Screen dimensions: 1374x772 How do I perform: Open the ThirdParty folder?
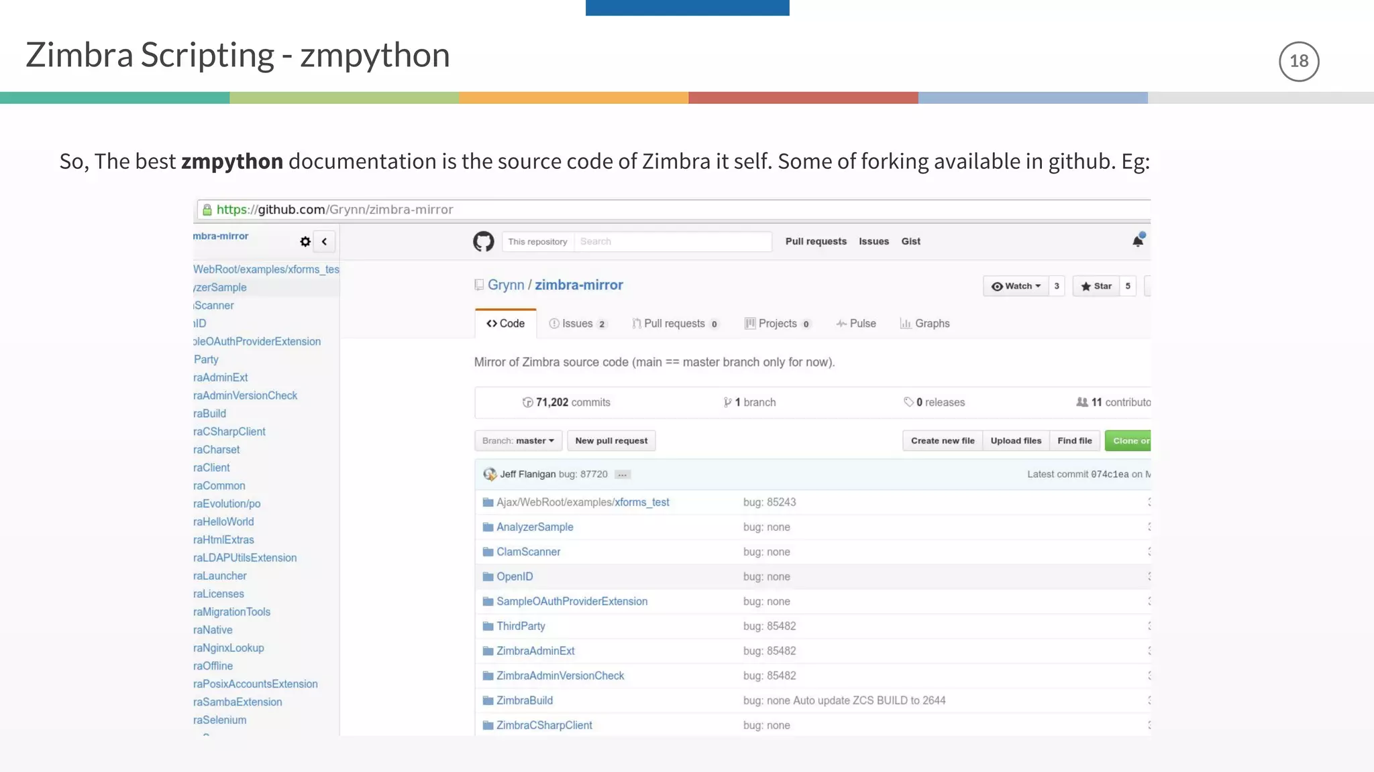[521, 627]
